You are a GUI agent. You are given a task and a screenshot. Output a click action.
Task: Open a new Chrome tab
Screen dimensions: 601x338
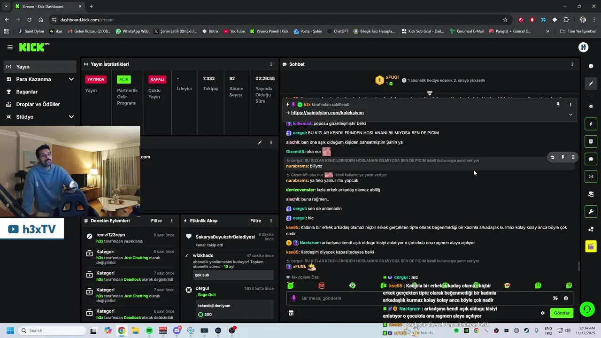click(91, 6)
